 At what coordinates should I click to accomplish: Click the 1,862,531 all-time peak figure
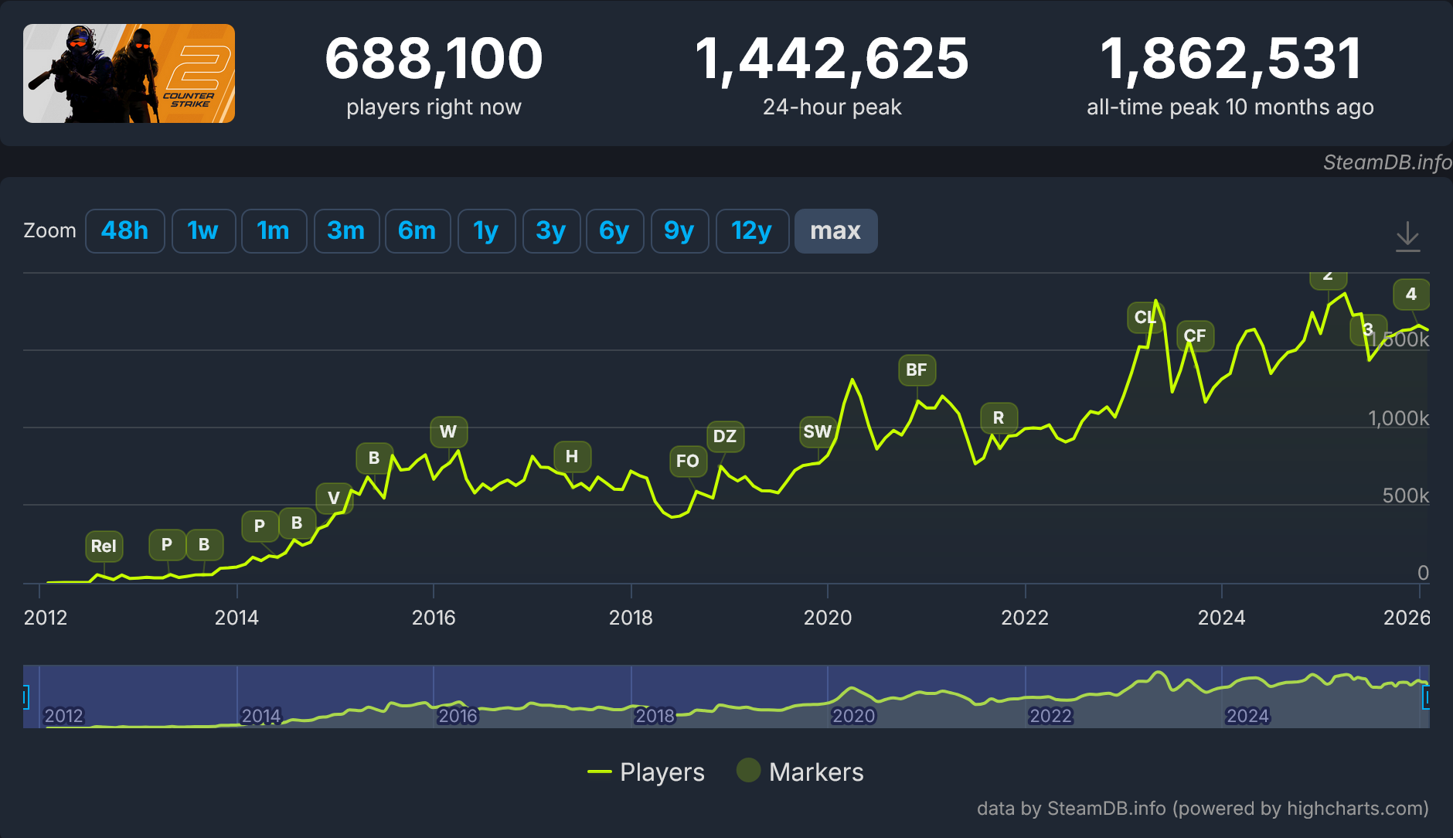click(x=1230, y=58)
